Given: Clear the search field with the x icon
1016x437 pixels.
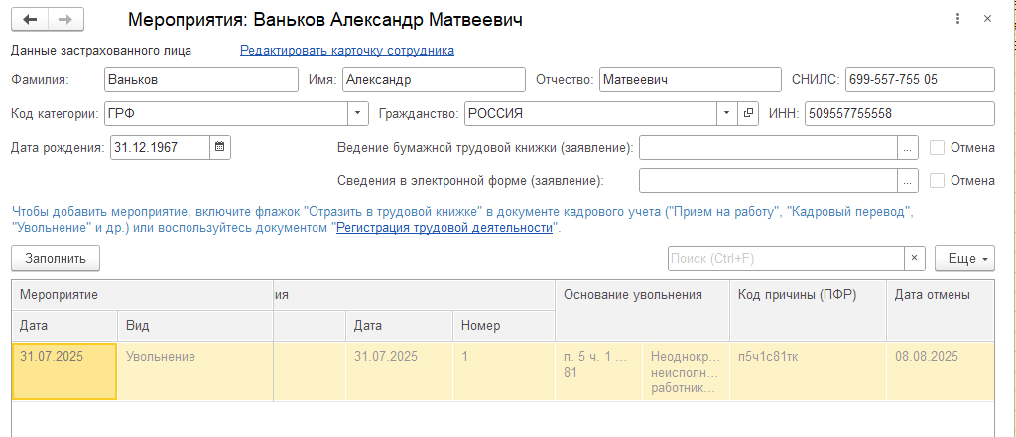Looking at the screenshot, I should point(914,258).
